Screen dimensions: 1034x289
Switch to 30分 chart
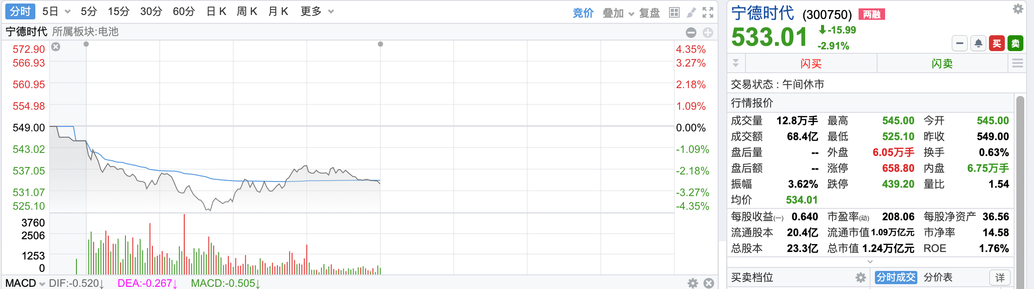(151, 11)
